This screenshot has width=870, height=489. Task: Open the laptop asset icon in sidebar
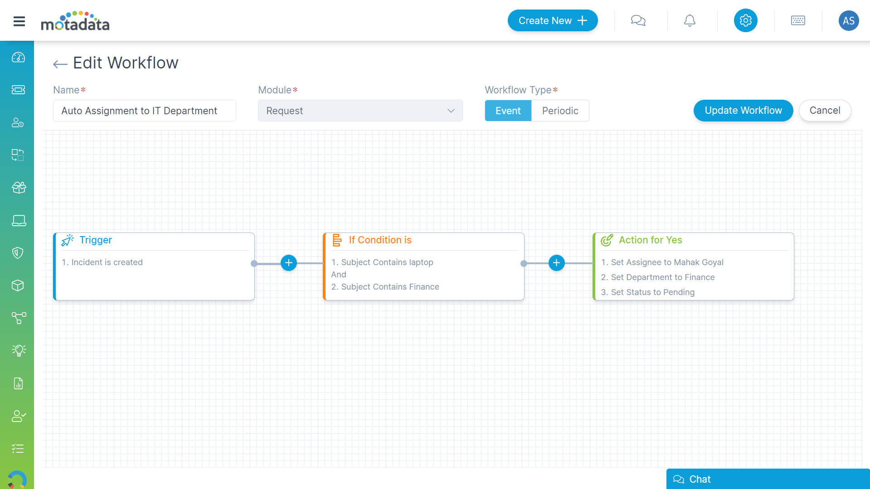coord(18,221)
